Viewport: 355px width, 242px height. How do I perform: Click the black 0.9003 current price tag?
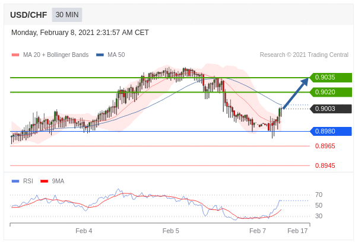(331, 109)
